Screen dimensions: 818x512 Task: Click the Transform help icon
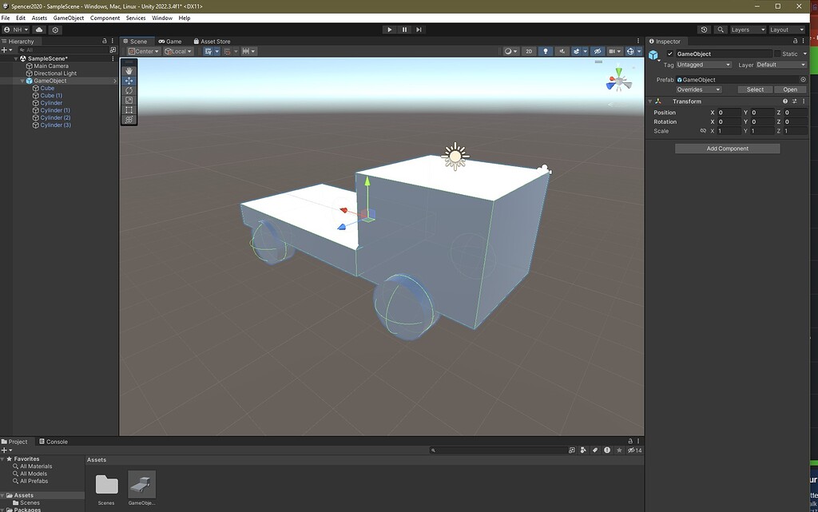785,101
